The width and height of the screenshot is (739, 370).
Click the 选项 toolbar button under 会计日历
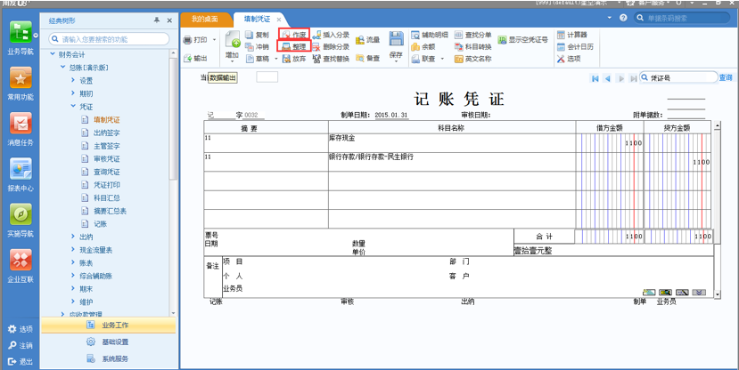pyautogui.click(x=569, y=59)
